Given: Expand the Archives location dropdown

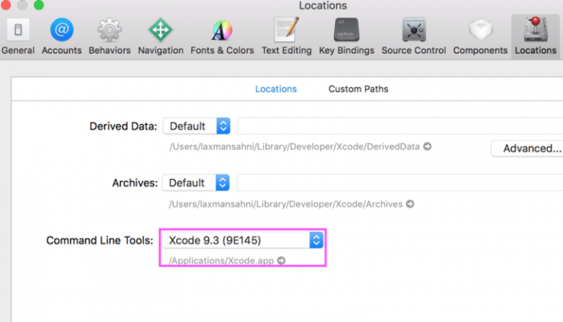Looking at the screenshot, I should point(196,183).
